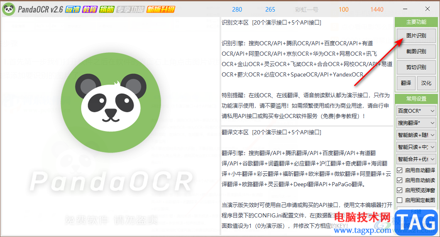Click the PandaOCR panda logo icon in the title bar

(x=9, y=9)
